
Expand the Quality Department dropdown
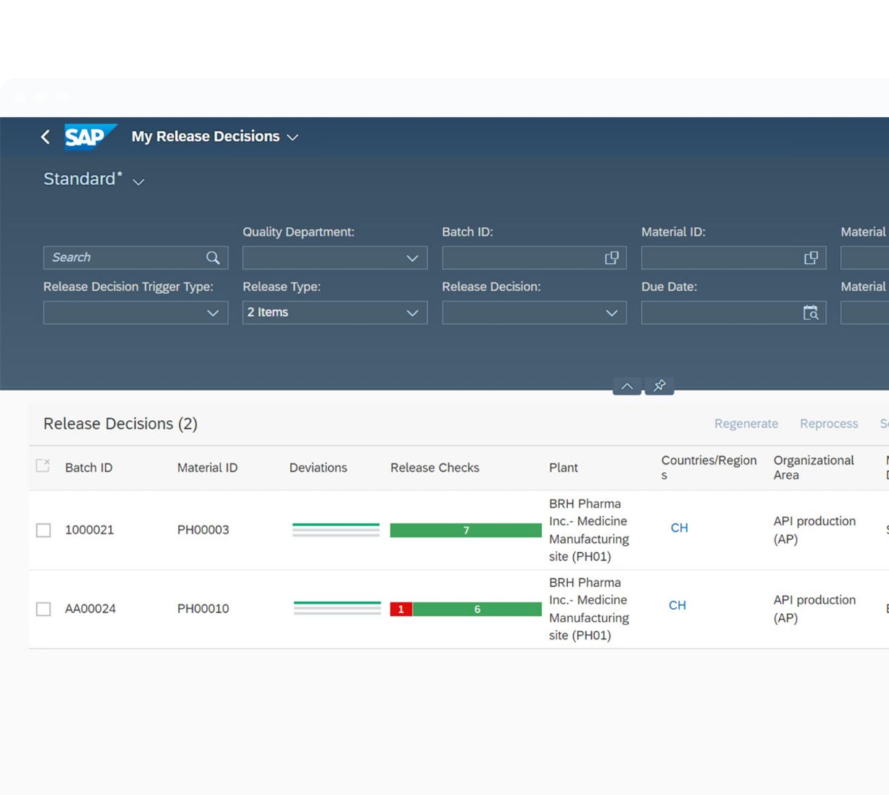[412, 258]
